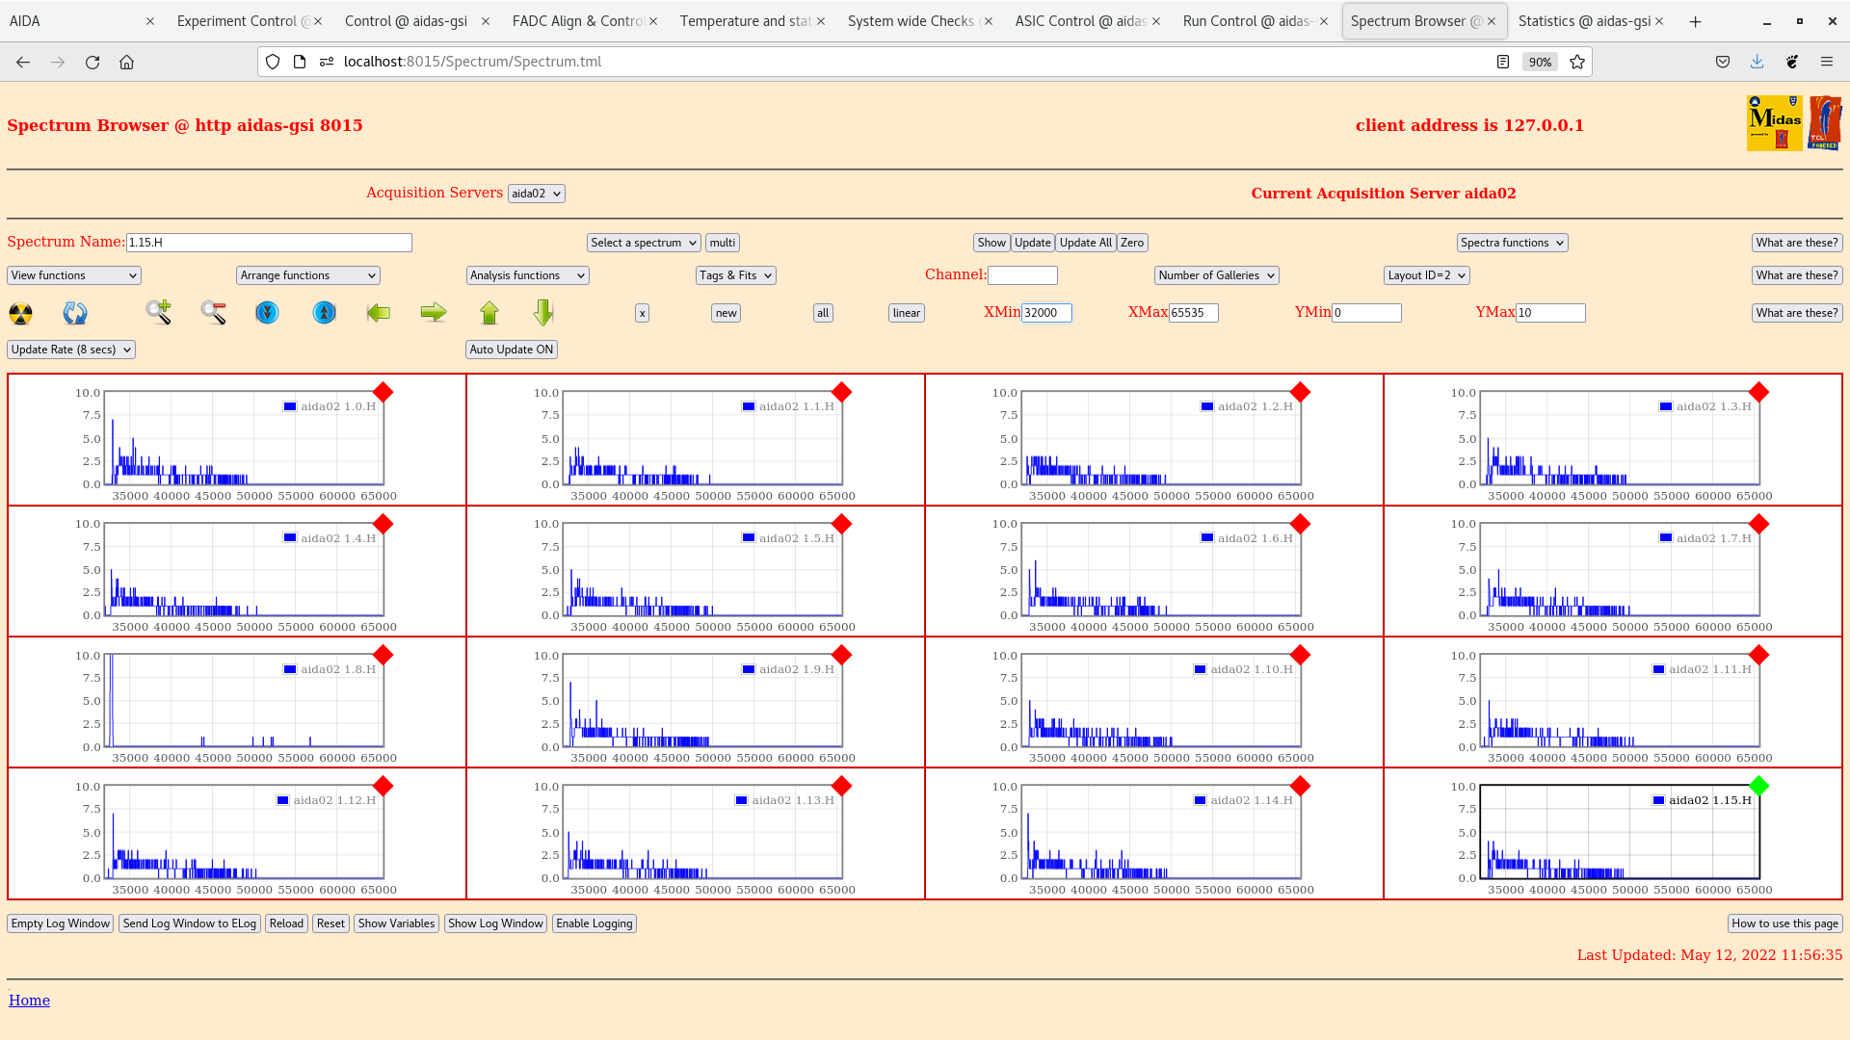This screenshot has width=1850, height=1040.
Task: Click the green left arrow icon
Action: [379, 313]
